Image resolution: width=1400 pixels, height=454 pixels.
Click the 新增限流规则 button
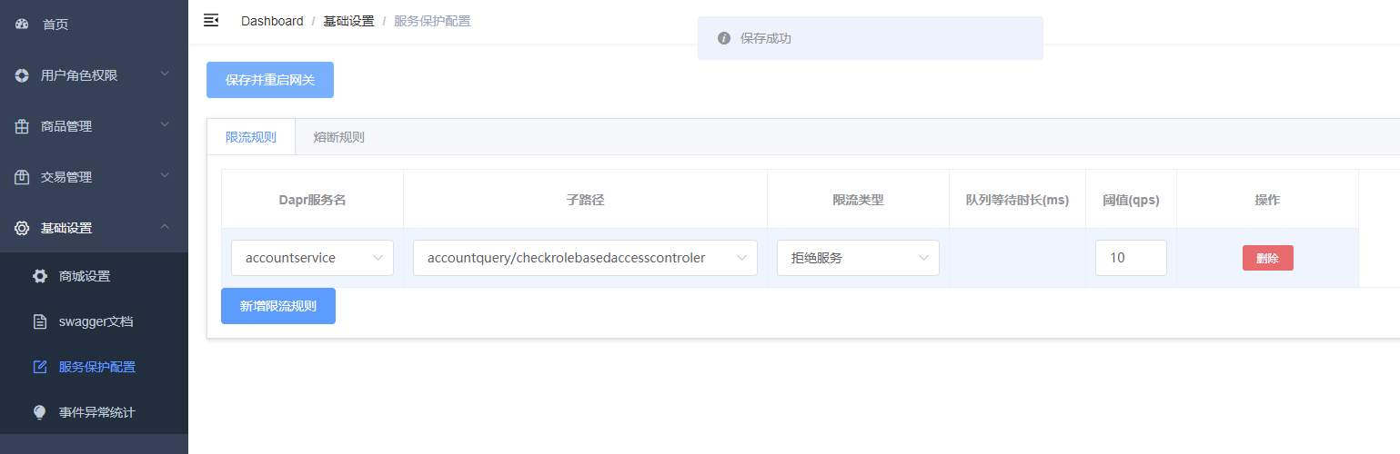click(278, 306)
